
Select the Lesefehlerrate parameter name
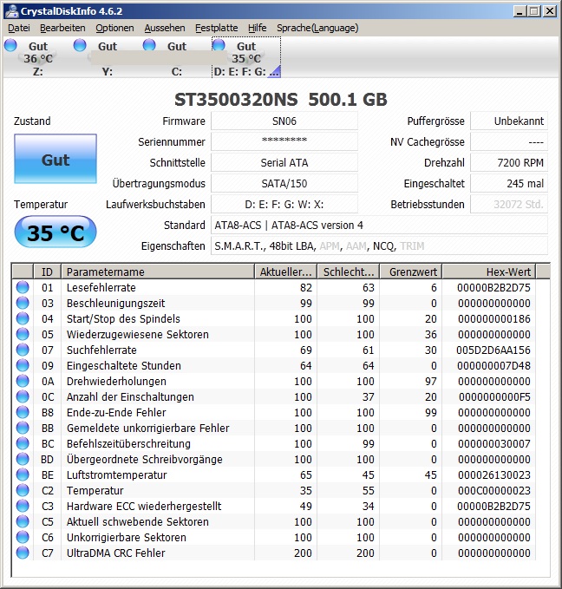(101, 287)
